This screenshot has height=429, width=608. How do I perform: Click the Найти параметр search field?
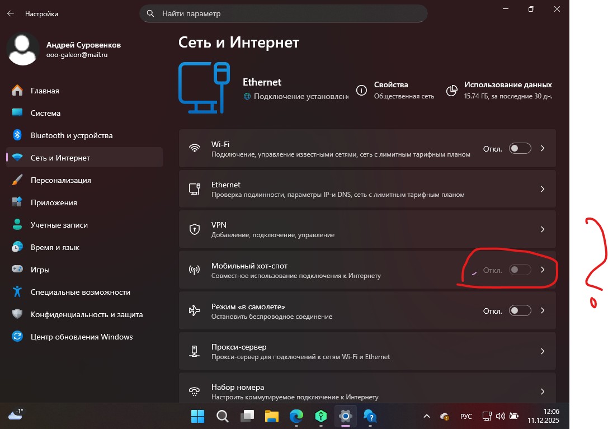pyautogui.click(x=285, y=13)
